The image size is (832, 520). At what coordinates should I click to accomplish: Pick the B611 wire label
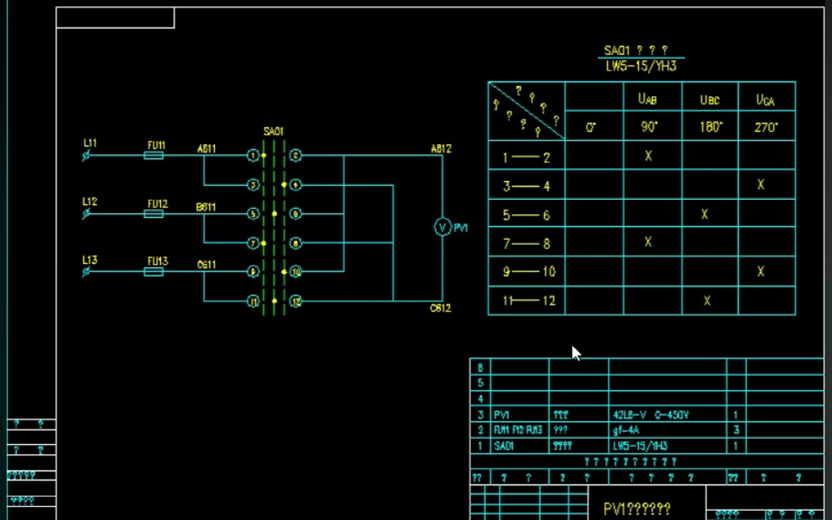point(206,207)
